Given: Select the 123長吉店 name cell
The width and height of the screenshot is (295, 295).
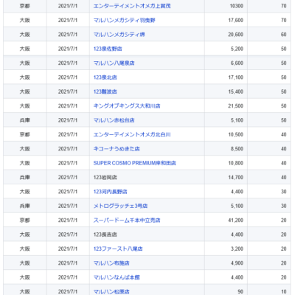Looking at the screenshot, I should (x=147, y=235).
